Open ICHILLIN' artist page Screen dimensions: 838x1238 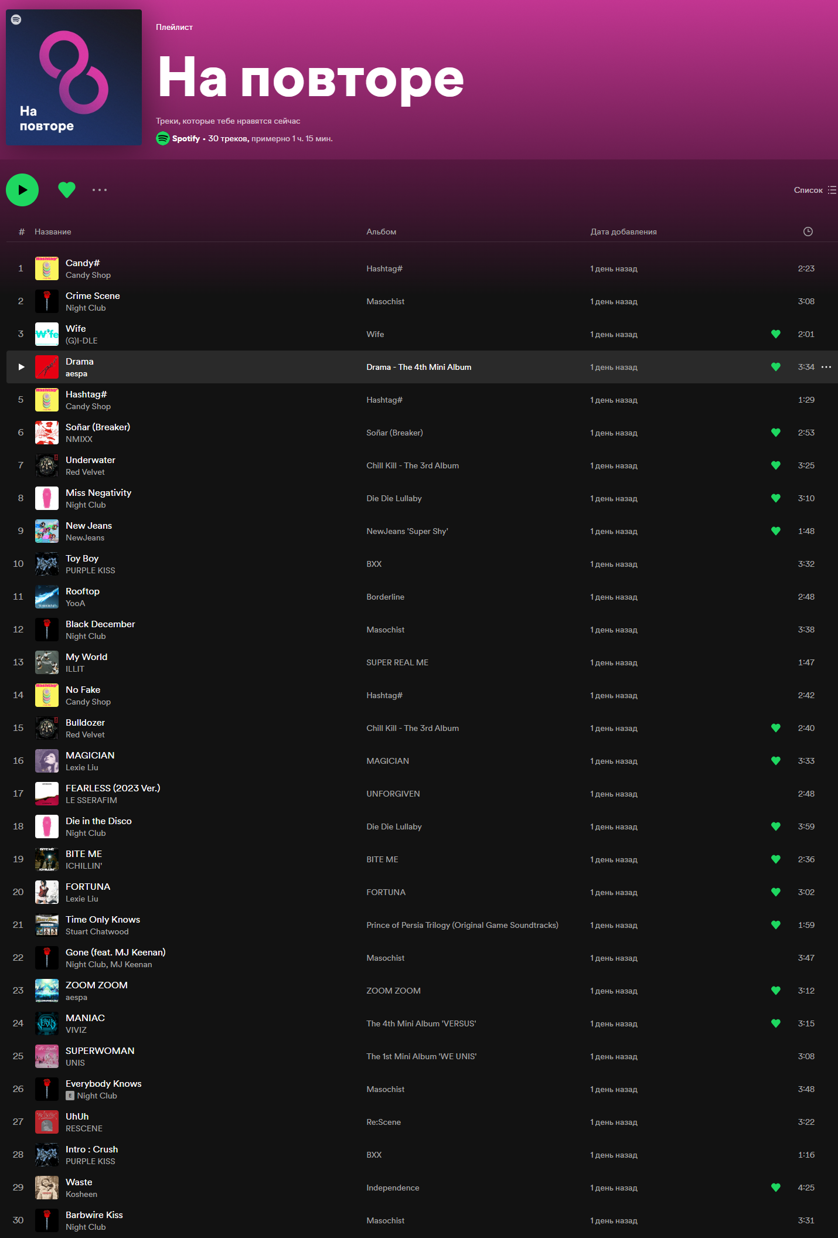pyautogui.click(x=84, y=866)
